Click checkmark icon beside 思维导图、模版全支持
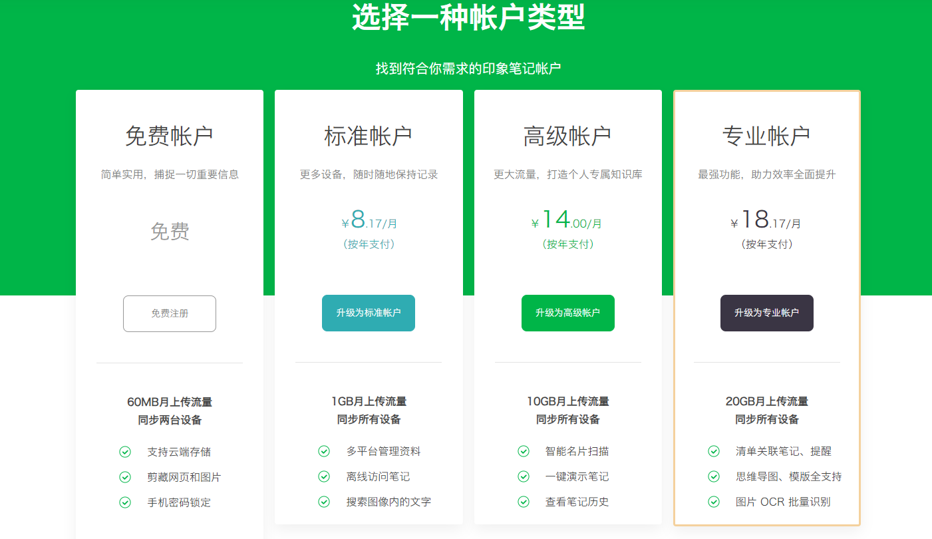This screenshot has height=539, width=932. (714, 476)
